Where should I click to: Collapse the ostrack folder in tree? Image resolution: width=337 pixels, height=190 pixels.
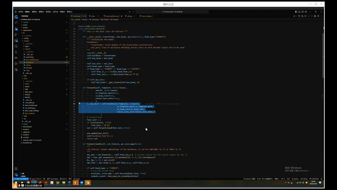pyautogui.click(x=44, y=49)
